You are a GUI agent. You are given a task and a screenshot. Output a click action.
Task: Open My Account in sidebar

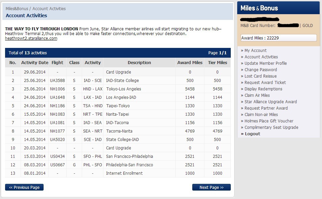[255, 50]
